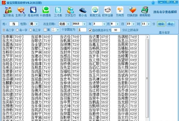Select the name 当雄力[77分]
The image size is (179, 121).
tap(42, 102)
